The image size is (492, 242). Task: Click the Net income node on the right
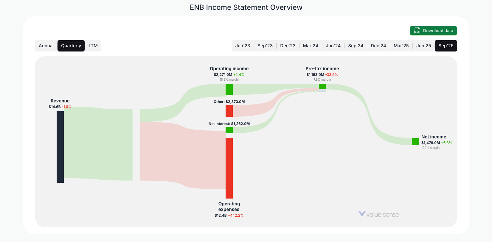coord(415,142)
